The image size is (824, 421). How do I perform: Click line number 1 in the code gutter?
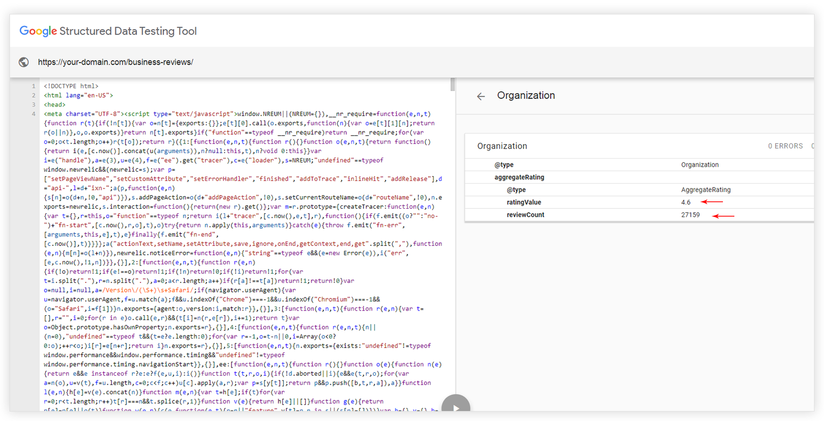[34, 86]
